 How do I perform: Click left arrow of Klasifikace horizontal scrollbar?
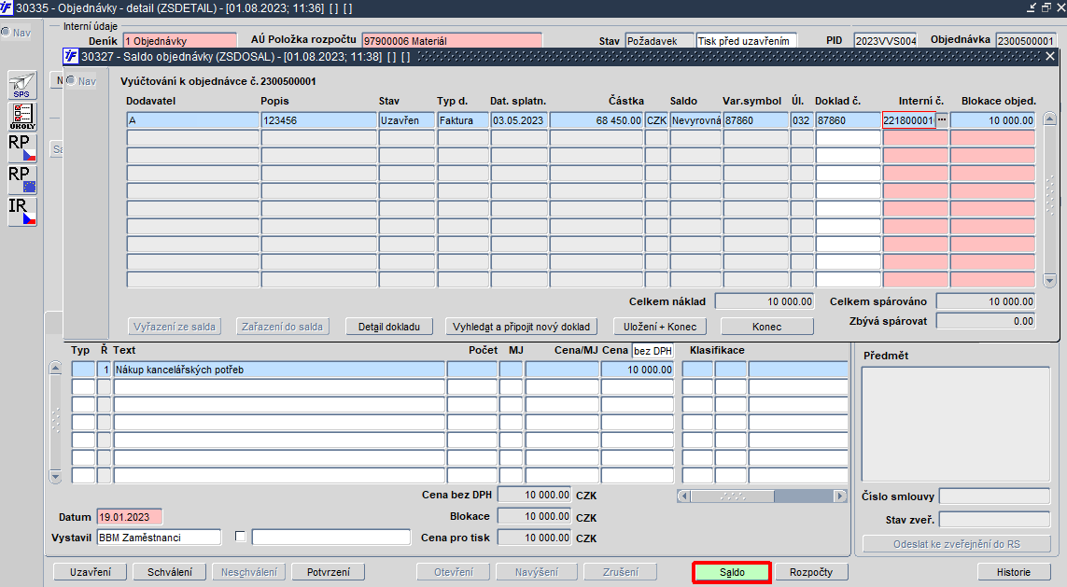point(684,496)
